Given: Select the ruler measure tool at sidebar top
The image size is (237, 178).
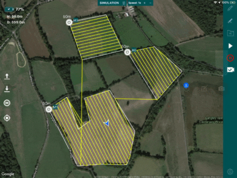Looking at the screenshot, I should [230, 8].
